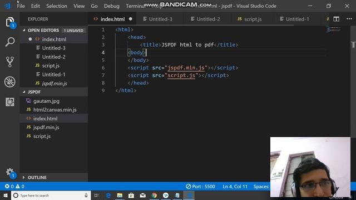Open gautam.jpg in JSPDF folder
The height and width of the screenshot is (200, 356).
click(54, 101)
